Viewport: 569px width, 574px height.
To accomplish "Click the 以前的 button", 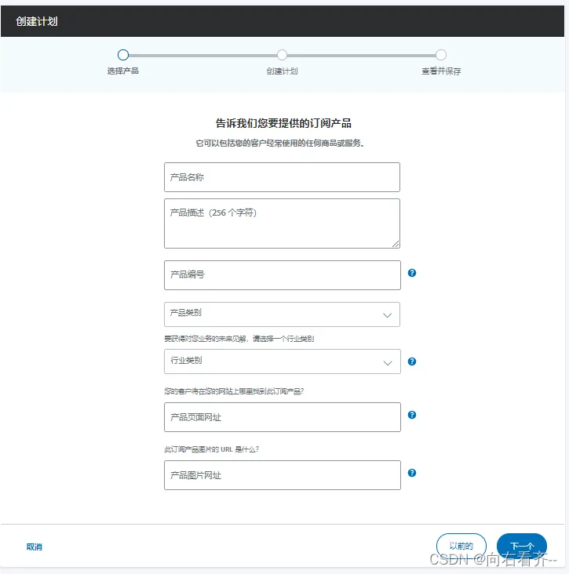I will (x=461, y=546).
